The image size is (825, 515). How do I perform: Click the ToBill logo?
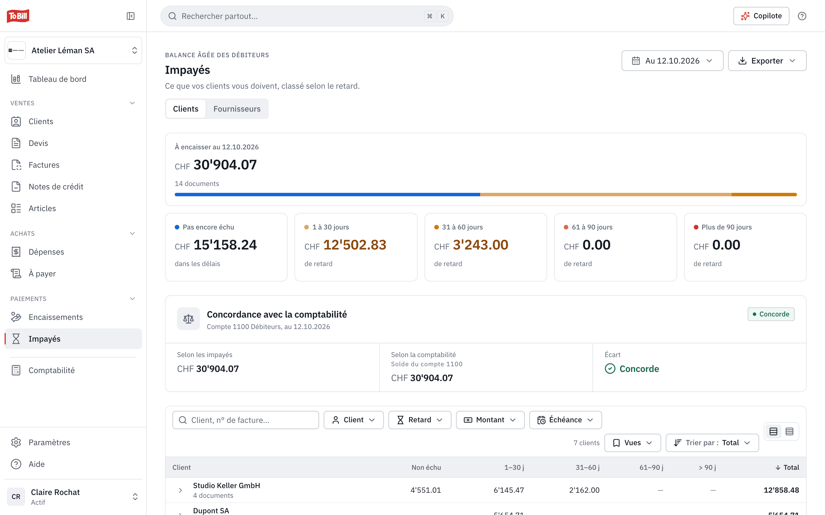point(18,16)
